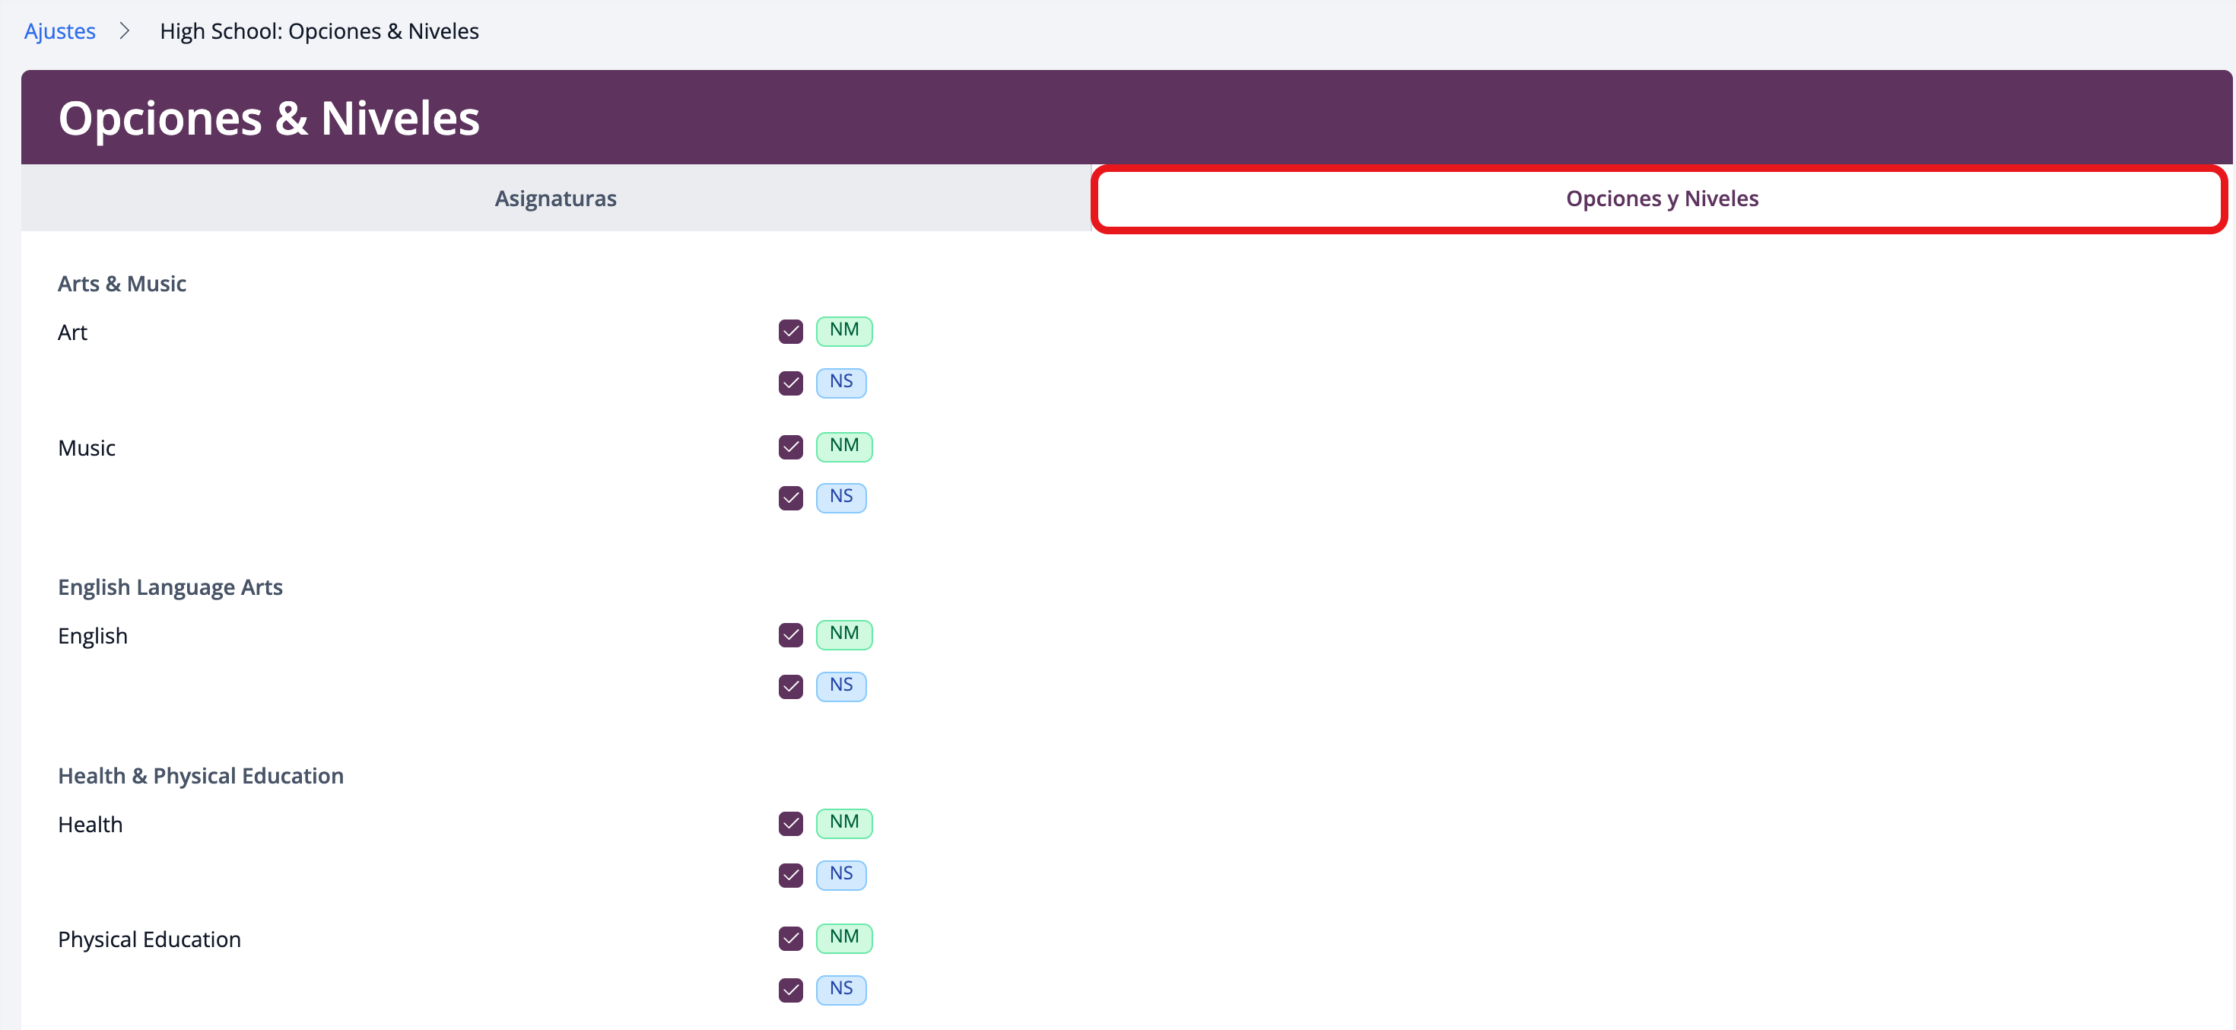Uncheck the Art NS checkbox

coord(790,383)
